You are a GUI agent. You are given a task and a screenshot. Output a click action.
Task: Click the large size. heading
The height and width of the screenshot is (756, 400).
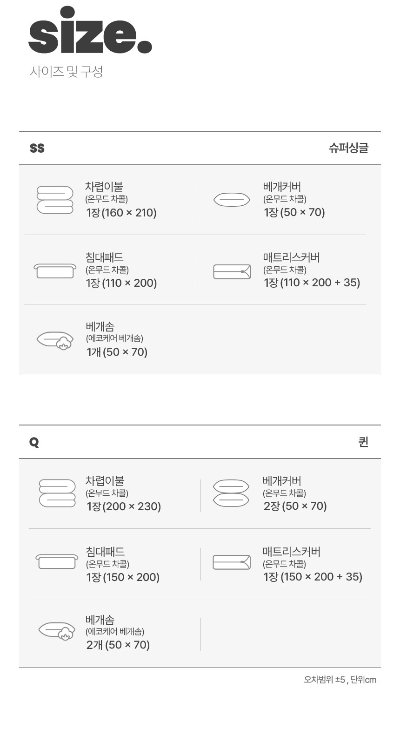[90, 32]
